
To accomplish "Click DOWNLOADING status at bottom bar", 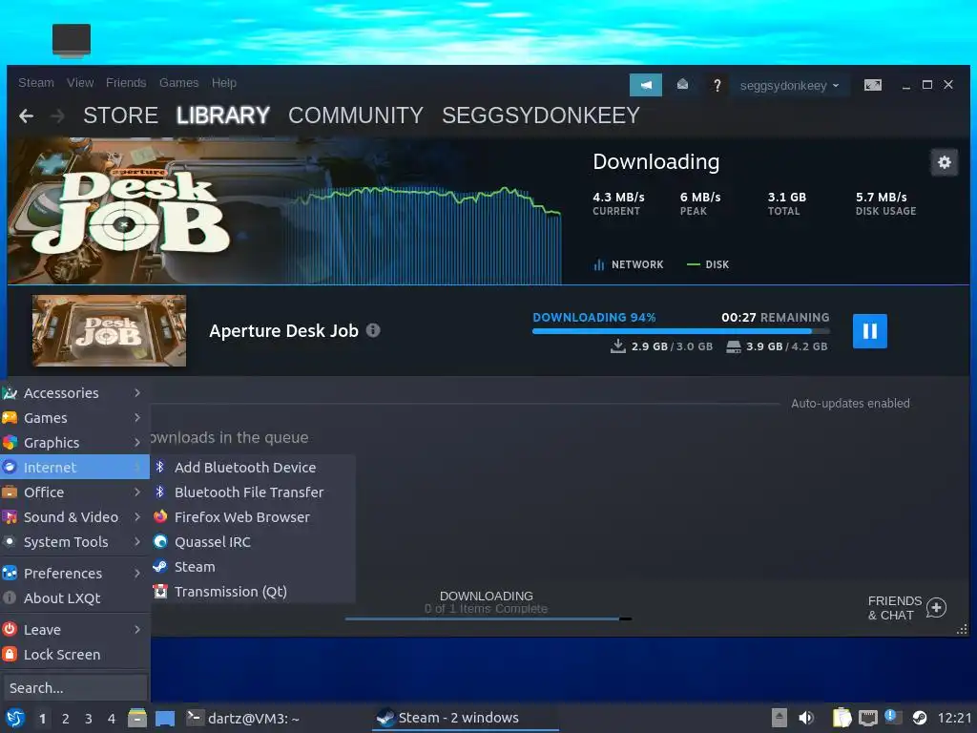I will pos(487,597).
